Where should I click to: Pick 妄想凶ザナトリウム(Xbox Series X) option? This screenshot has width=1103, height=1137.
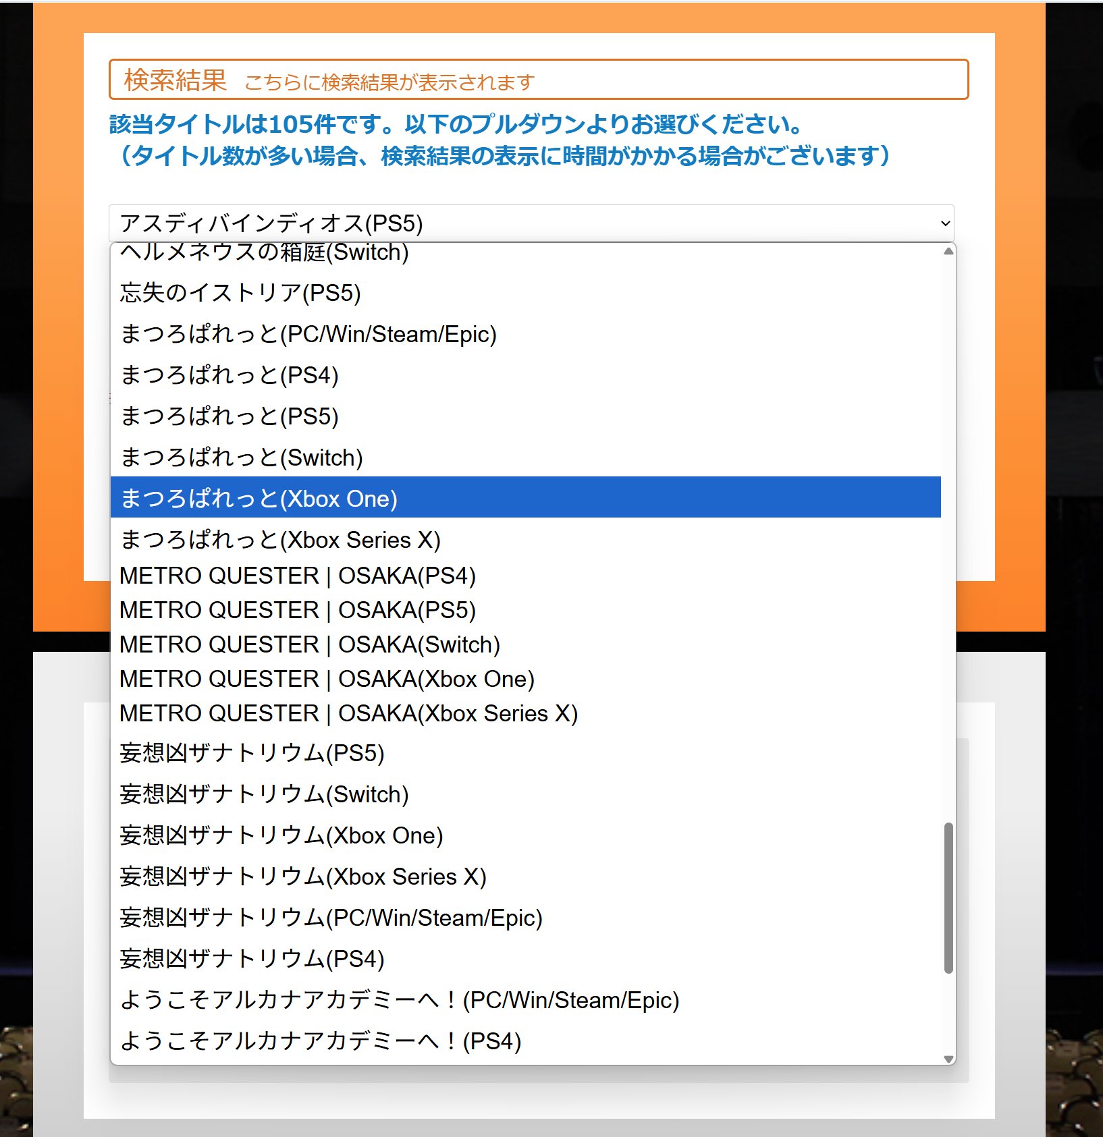[526, 876]
